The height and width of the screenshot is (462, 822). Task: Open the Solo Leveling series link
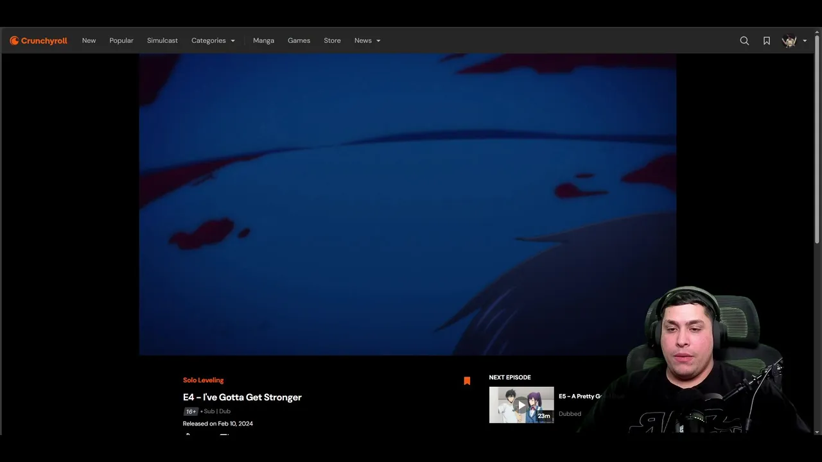point(203,381)
